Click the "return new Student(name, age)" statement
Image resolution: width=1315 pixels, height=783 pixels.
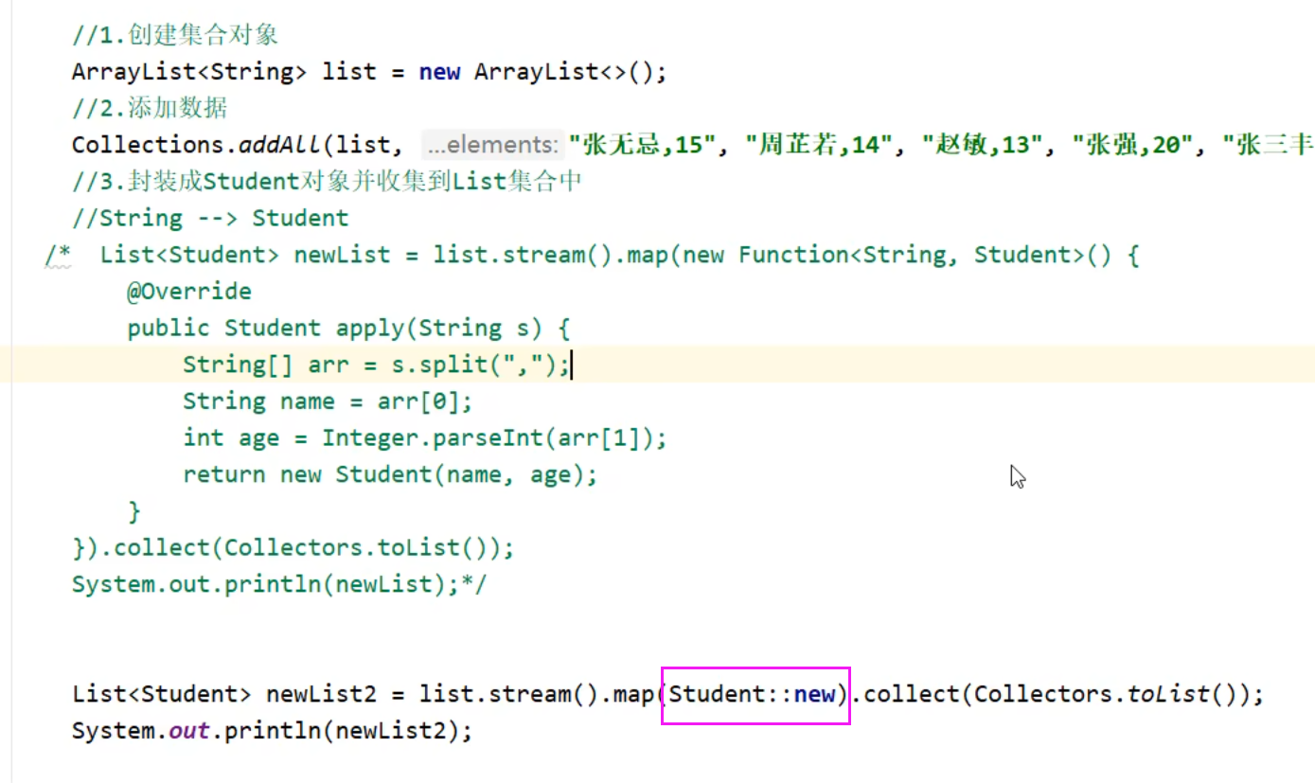(x=389, y=474)
